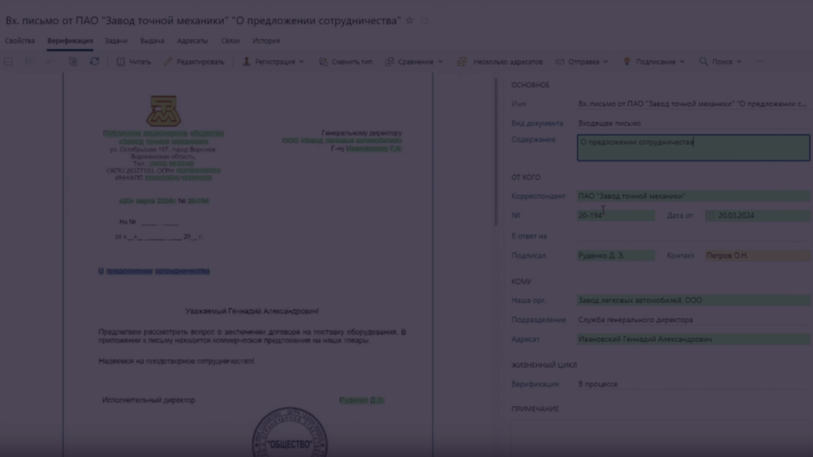The width and height of the screenshot is (813, 457).
Task: Switch to the История tab
Action: [266, 41]
